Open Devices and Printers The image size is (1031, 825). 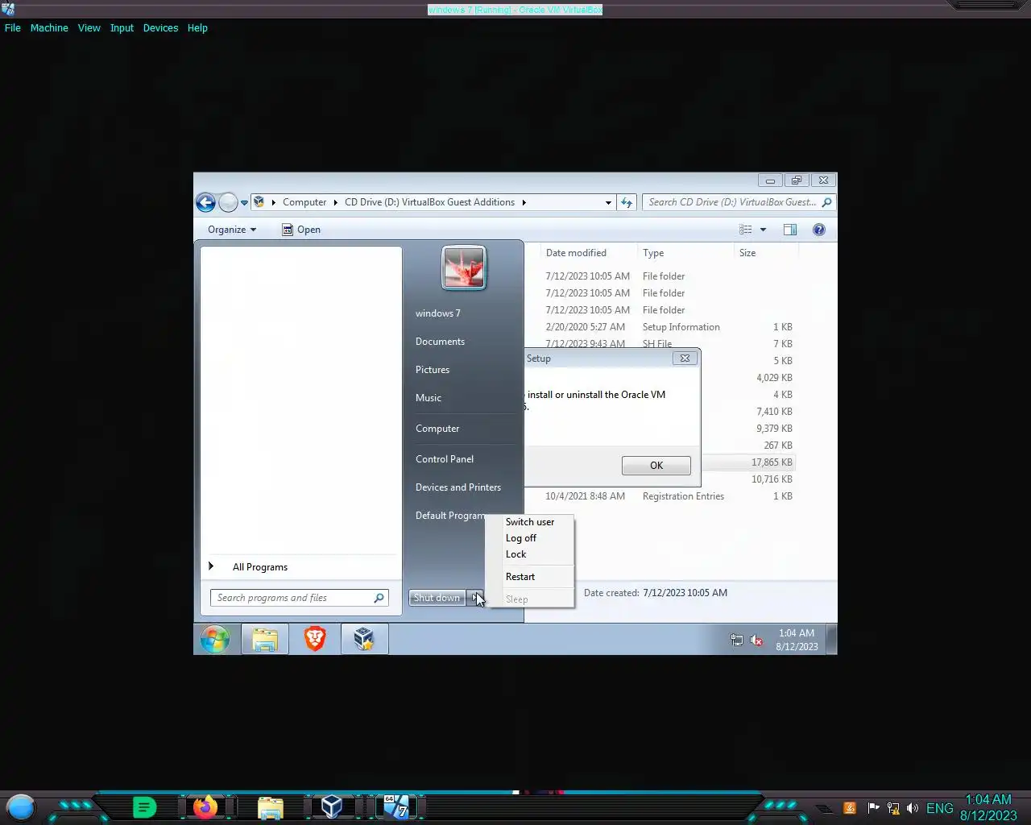point(458,487)
